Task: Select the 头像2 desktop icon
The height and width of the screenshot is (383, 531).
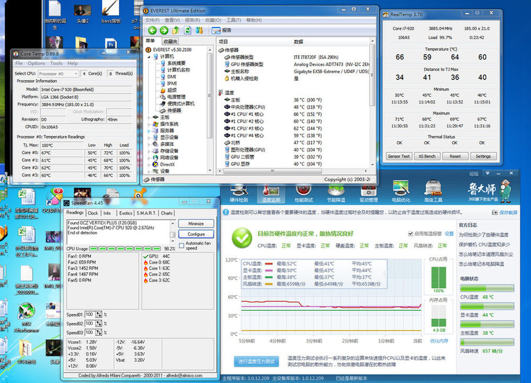Action: [x=83, y=14]
